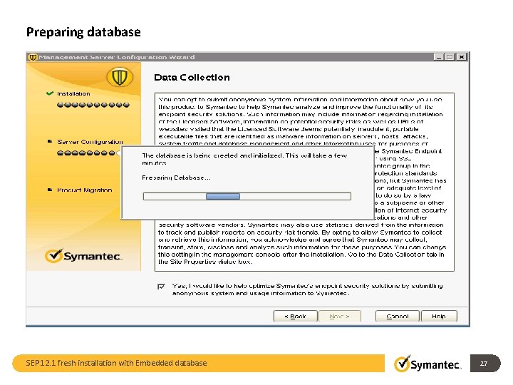Cancel the configuration wizard
Viewport: 513px width, 385px height.
point(397,317)
